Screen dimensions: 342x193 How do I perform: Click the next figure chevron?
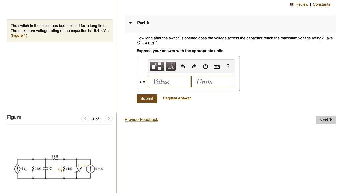point(108,118)
